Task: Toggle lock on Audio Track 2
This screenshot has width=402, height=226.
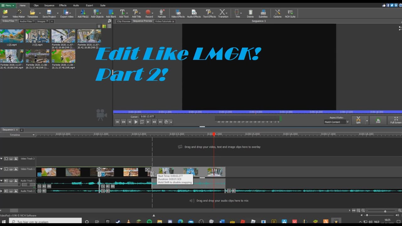Action: 16,191
